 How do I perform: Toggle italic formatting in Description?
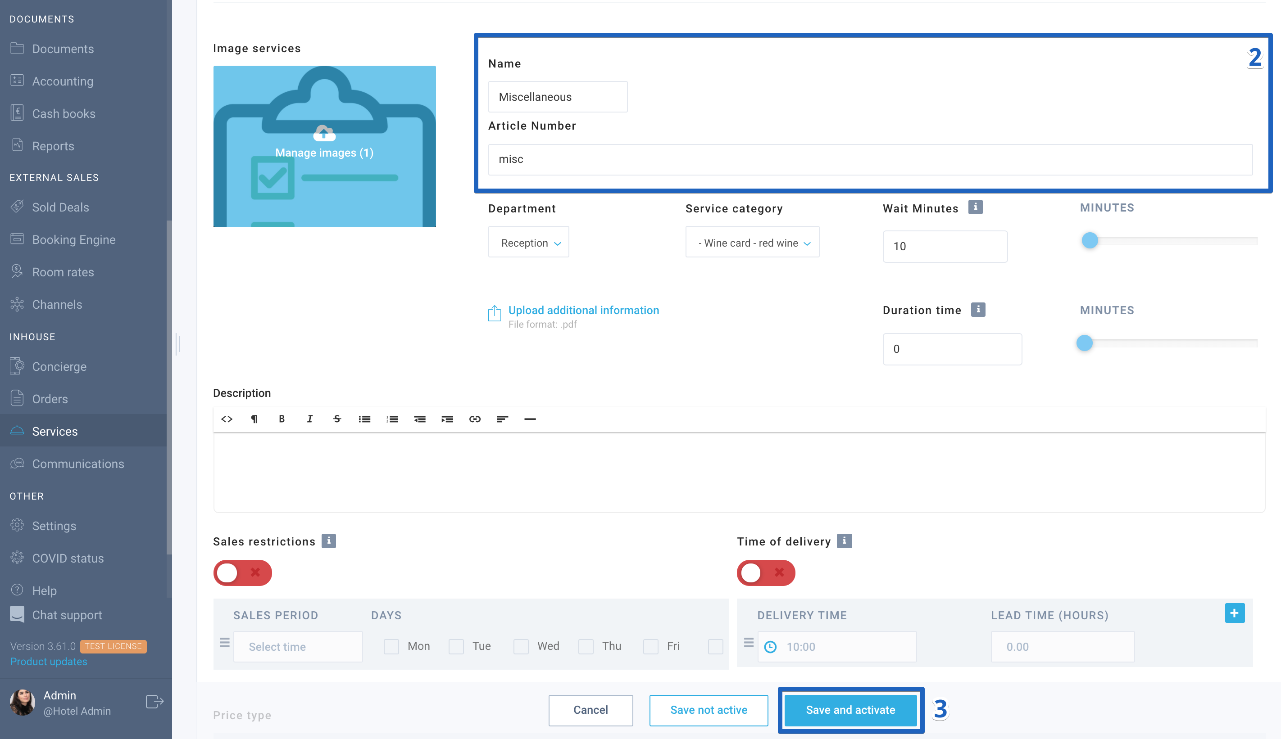(309, 419)
